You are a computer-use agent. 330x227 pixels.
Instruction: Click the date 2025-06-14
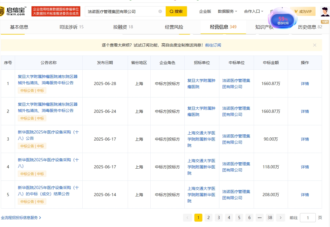pyautogui.click(x=105, y=195)
